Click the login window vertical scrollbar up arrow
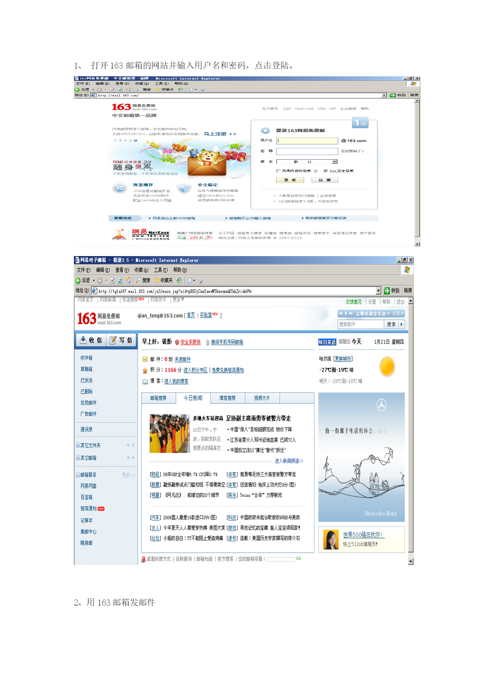The image size is (488, 690). 417,101
